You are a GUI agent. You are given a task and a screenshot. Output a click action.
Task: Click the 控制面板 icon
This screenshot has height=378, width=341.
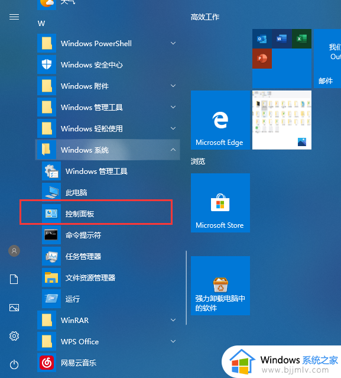(x=51, y=214)
